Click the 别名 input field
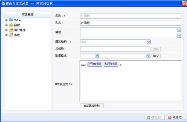187x122 pixels. 131,23
